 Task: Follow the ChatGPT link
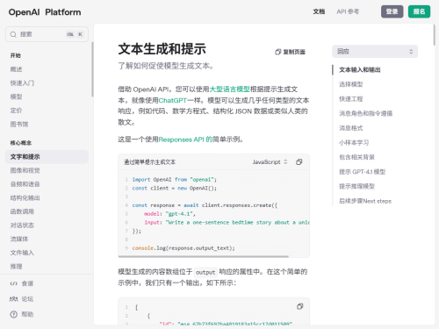[172, 100]
